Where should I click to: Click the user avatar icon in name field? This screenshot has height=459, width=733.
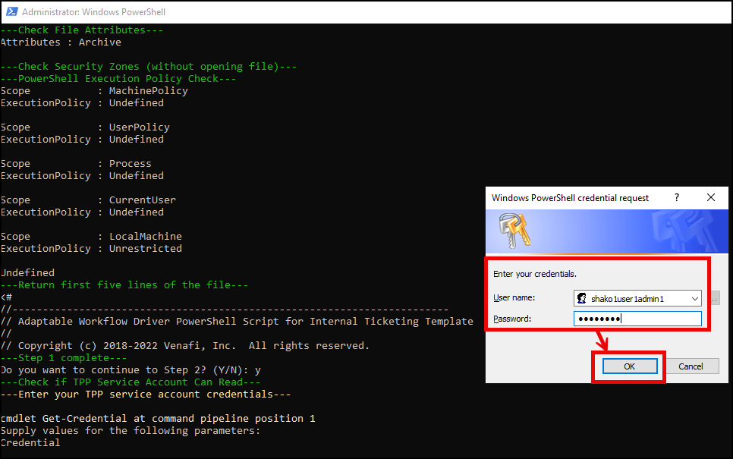point(582,298)
